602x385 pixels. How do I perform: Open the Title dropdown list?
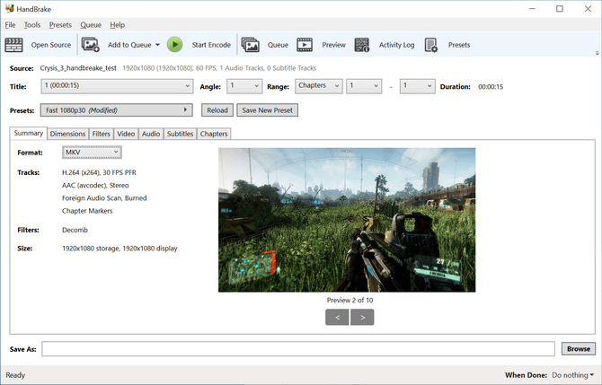117,86
